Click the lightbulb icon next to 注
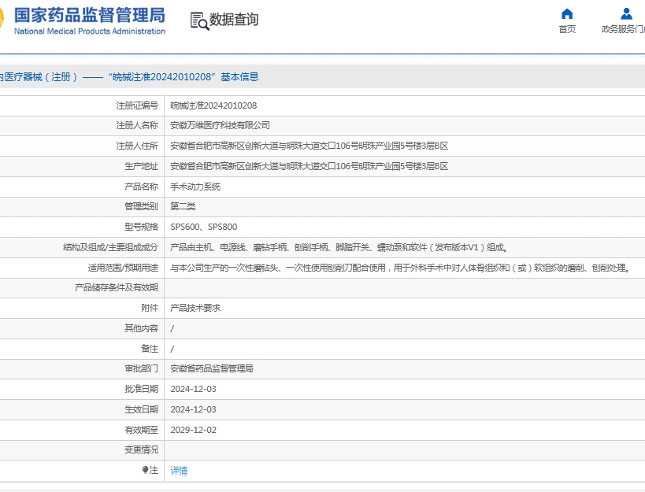Screen dimensions: 645x492 pyautogui.click(x=145, y=469)
